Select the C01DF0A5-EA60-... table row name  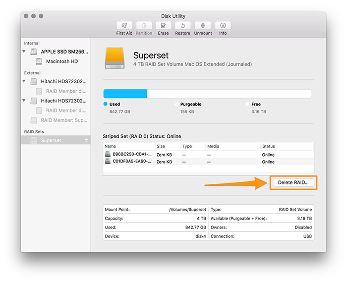[132, 161]
